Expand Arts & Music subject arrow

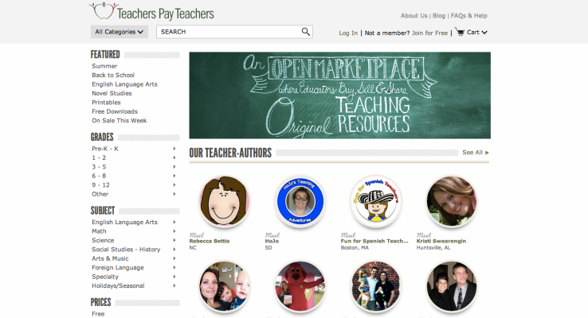(174, 258)
